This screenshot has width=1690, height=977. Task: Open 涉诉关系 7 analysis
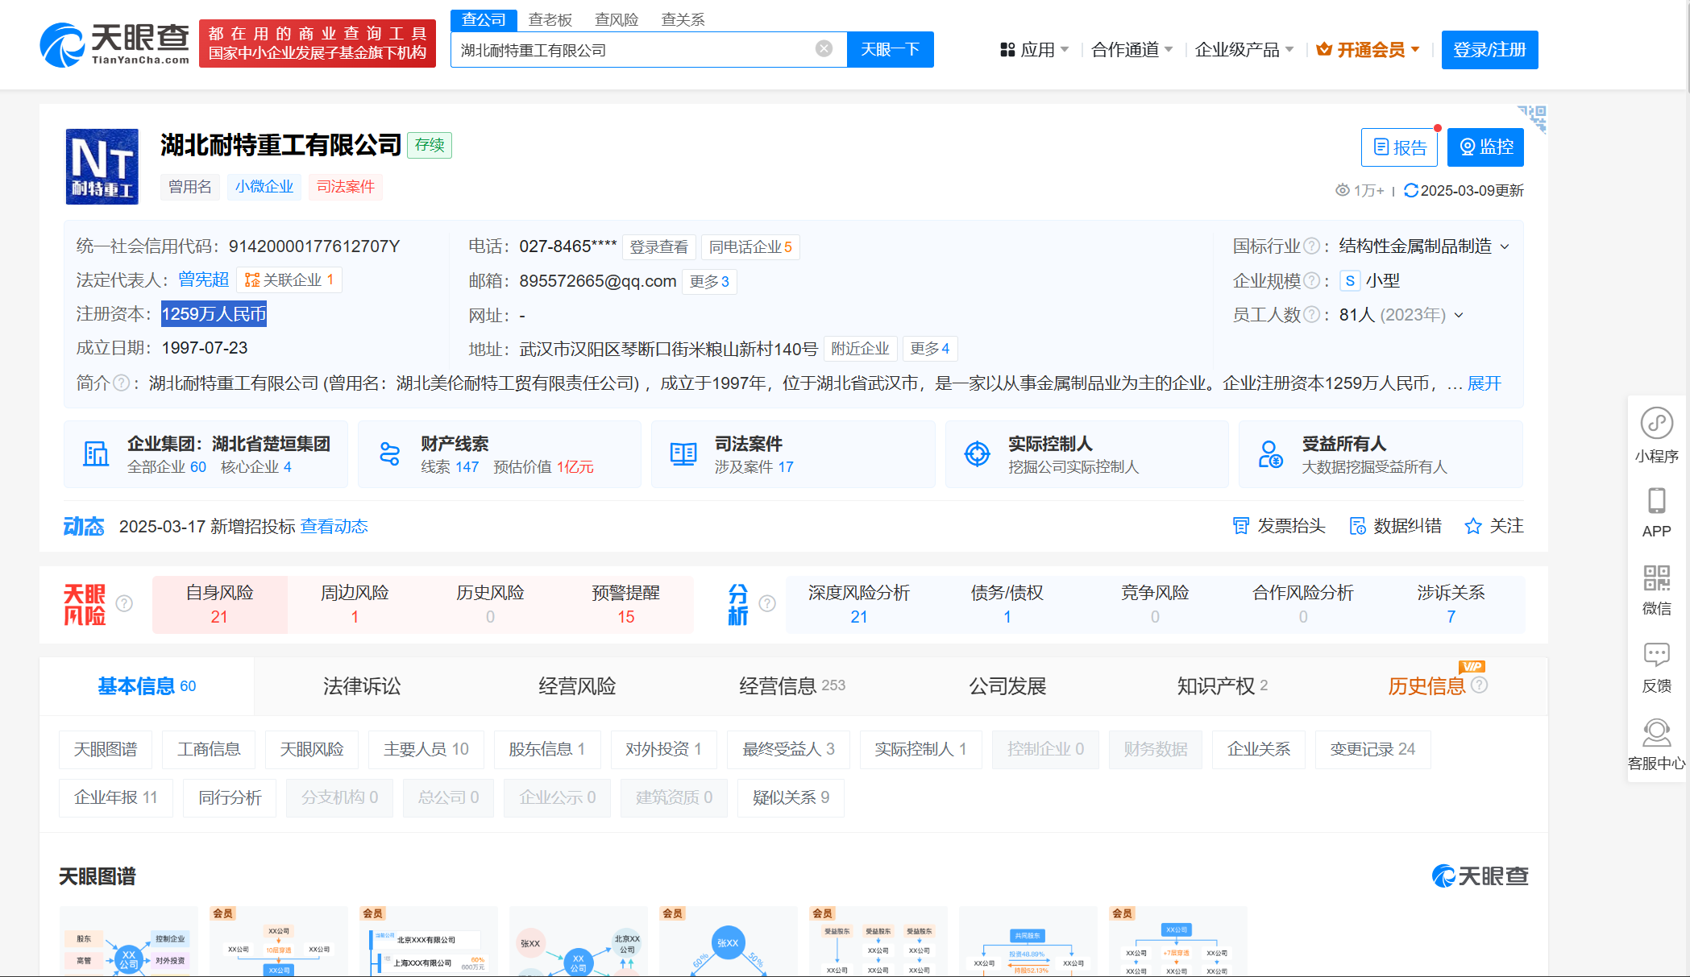[1451, 604]
